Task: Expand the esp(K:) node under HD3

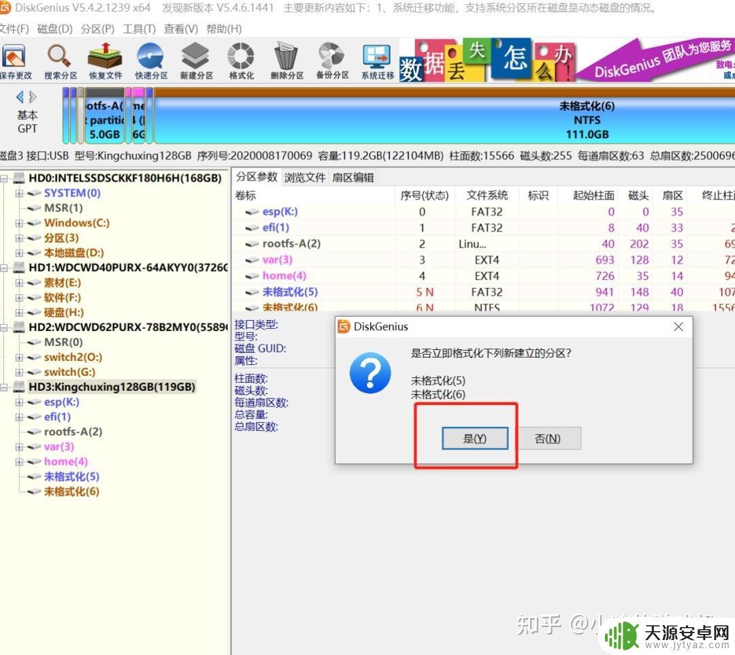Action: point(19,402)
